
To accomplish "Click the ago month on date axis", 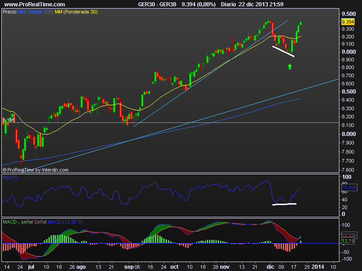I will coord(81,266).
